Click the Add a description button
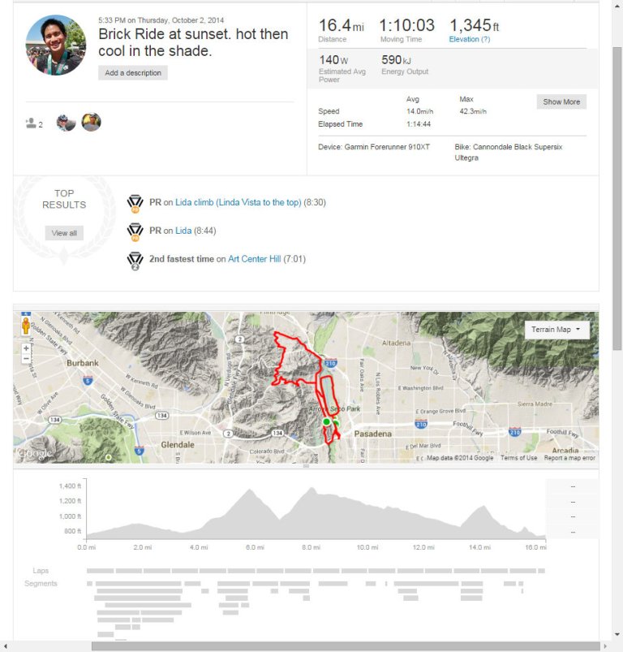Image resolution: width=623 pixels, height=652 pixels. pyautogui.click(x=133, y=73)
